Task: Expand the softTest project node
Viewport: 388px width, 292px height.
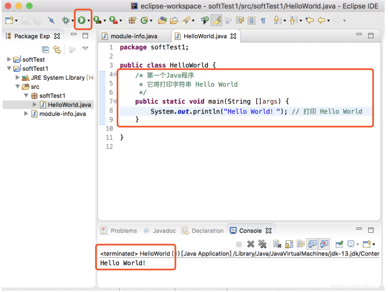Action: tap(9, 60)
